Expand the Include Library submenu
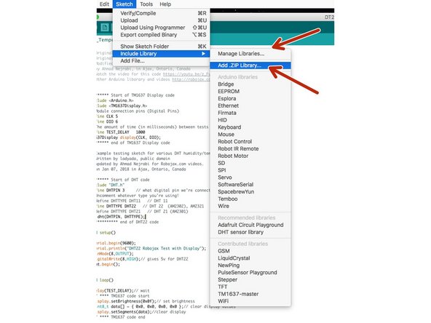 coord(161,54)
